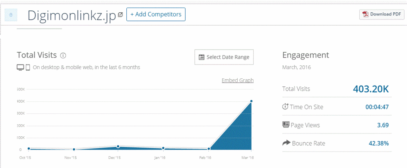
Task: Click the pages icon beside Page Views
Action: (285, 125)
